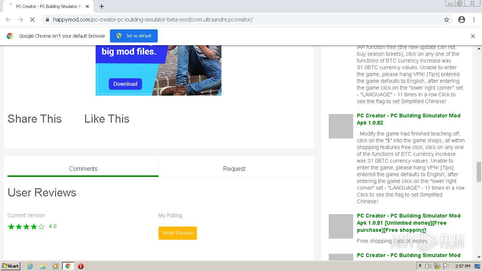Viewport: 482px width, 271px height.
Task: Click the page scrollbar thumb
Action: pos(479,172)
